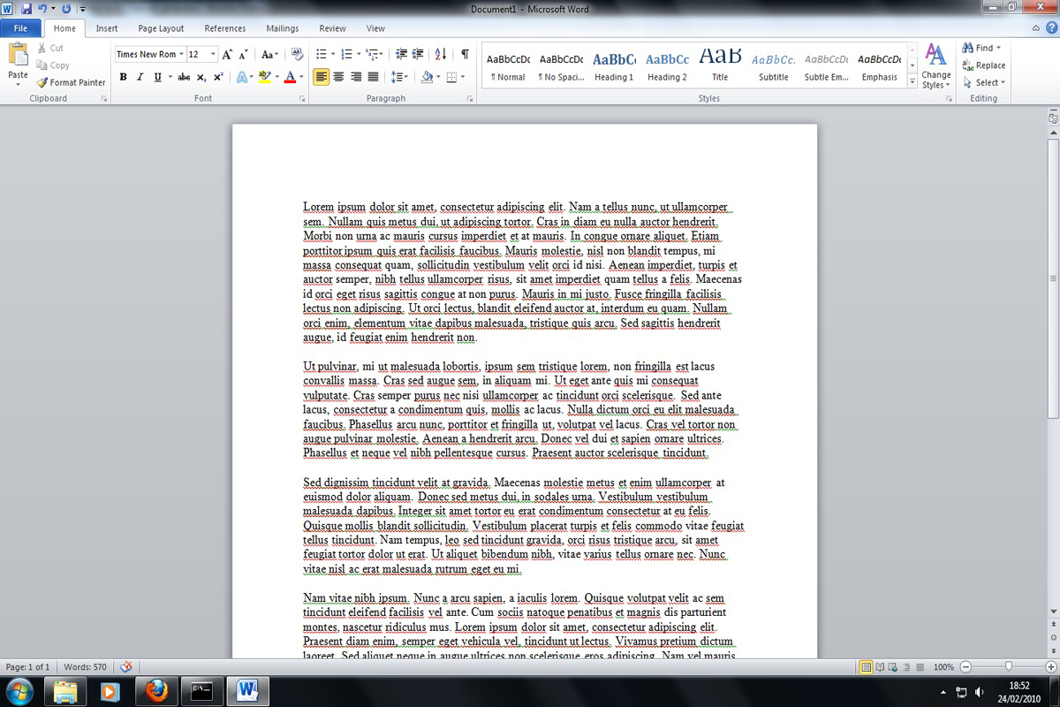
Task: Click the Text Effects glowing A icon
Action: coord(242,77)
